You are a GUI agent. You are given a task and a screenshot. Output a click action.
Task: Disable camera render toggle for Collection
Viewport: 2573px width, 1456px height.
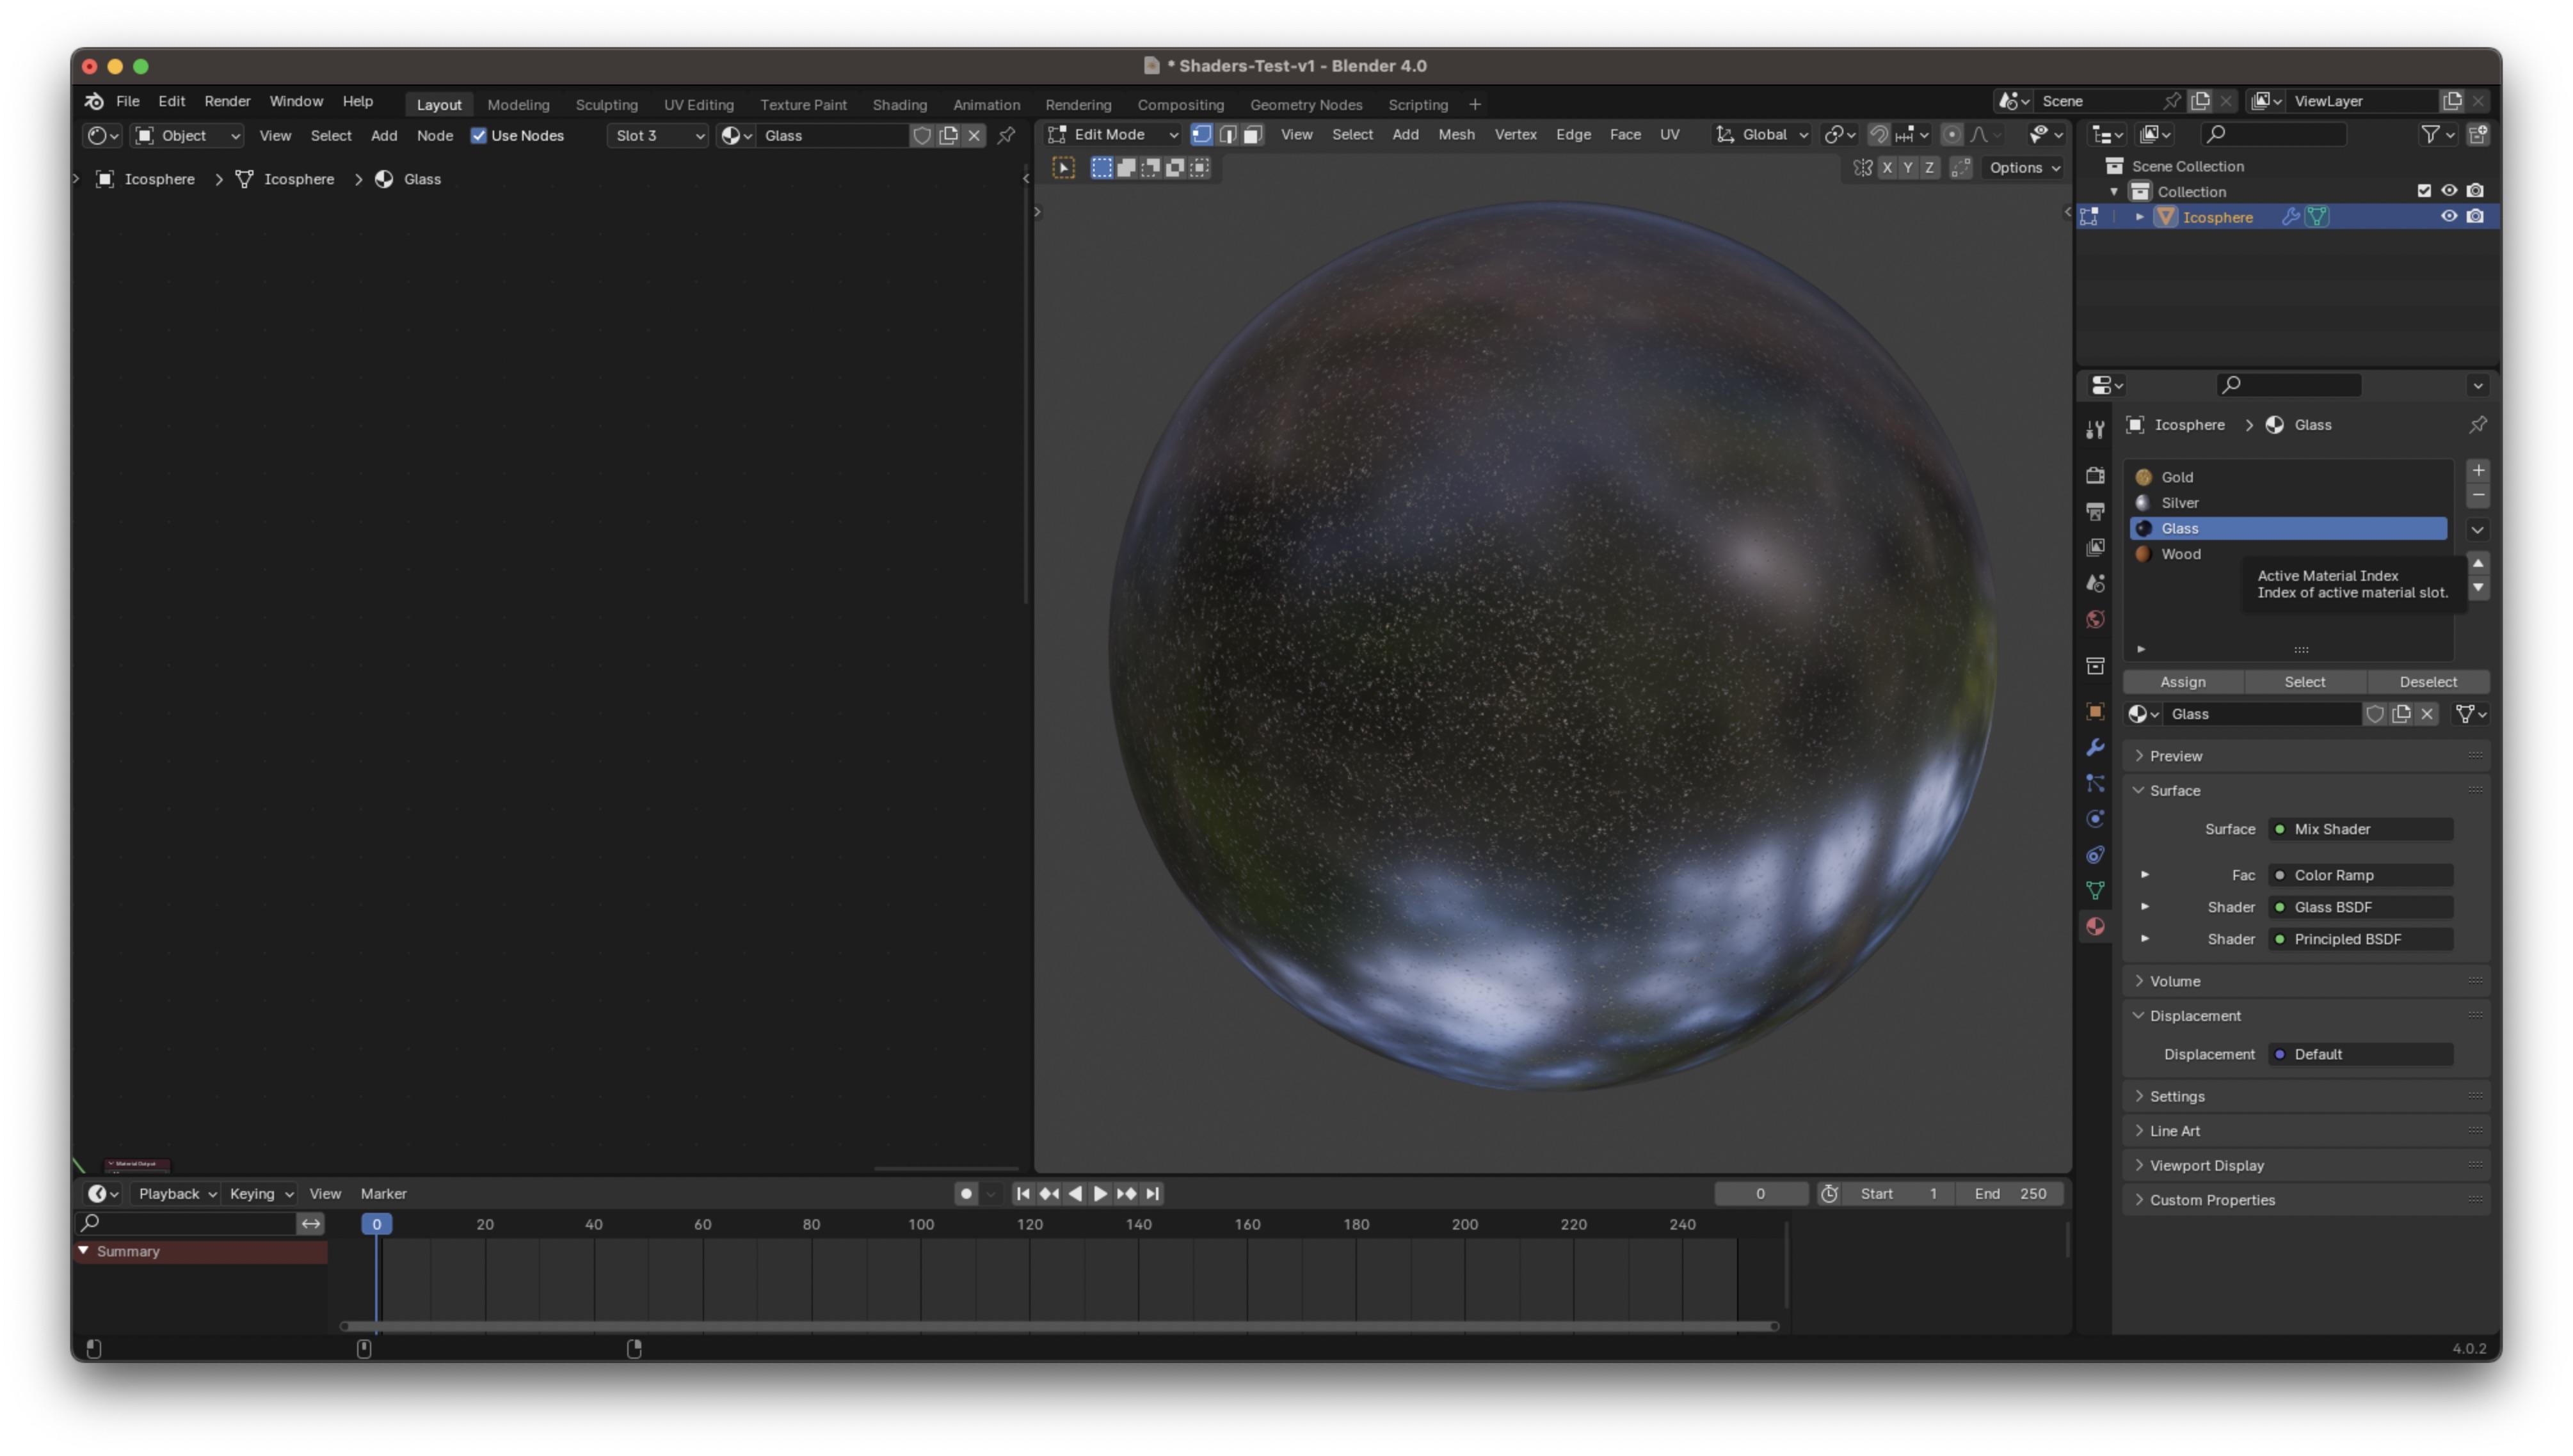(2475, 190)
